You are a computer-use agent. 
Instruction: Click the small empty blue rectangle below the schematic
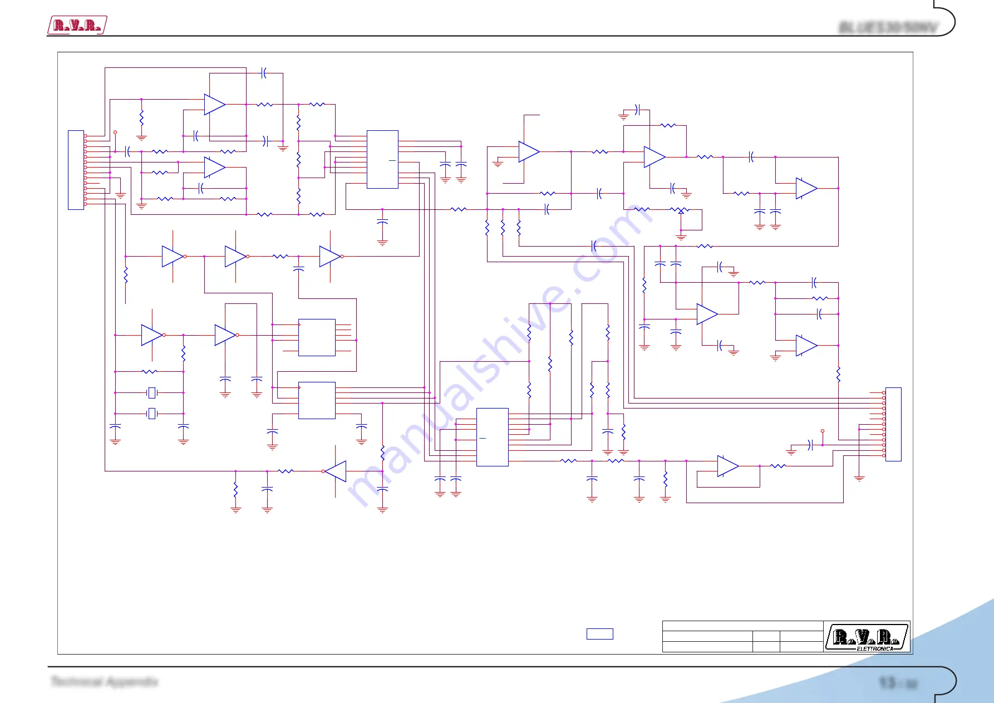pyautogui.click(x=600, y=634)
